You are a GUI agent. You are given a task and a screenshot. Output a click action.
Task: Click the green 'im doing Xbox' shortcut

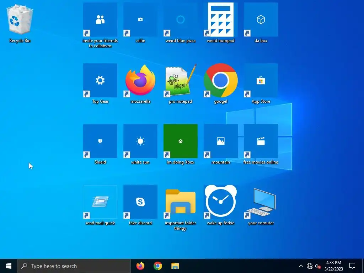pyautogui.click(x=180, y=144)
